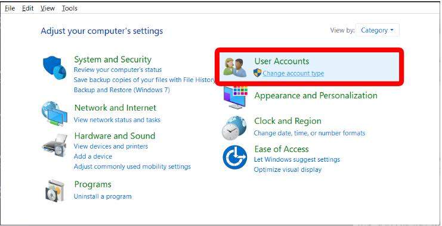Select View network status and tasks

pyautogui.click(x=117, y=120)
